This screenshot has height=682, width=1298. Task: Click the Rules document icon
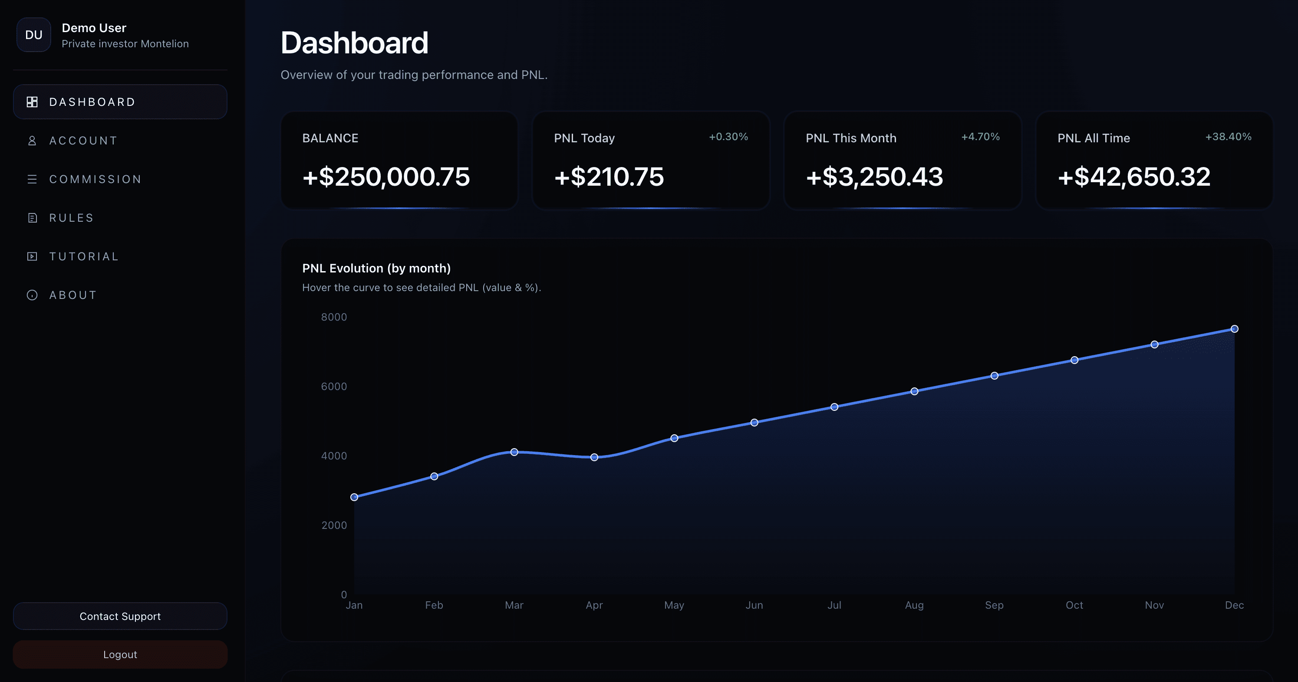pyautogui.click(x=32, y=218)
